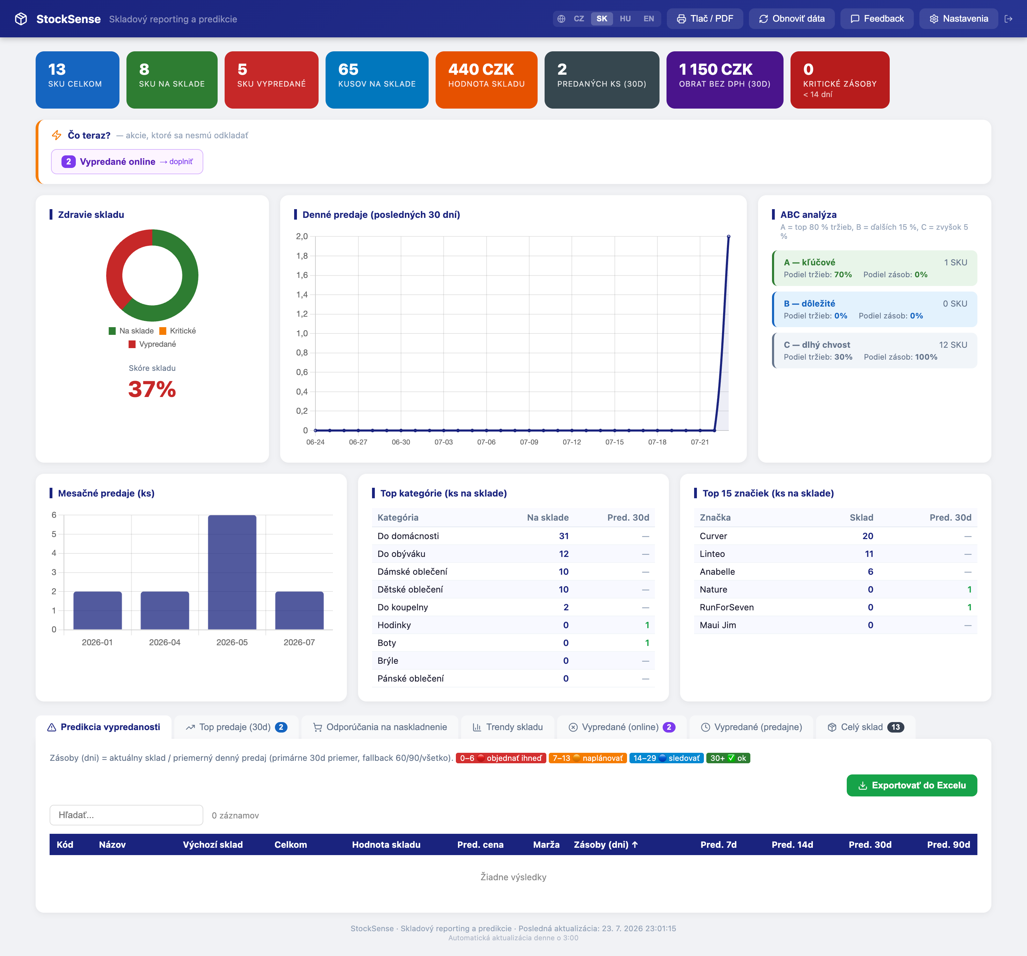Toggle the Na sklade legend item
1027x956 pixels.
pos(131,331)
